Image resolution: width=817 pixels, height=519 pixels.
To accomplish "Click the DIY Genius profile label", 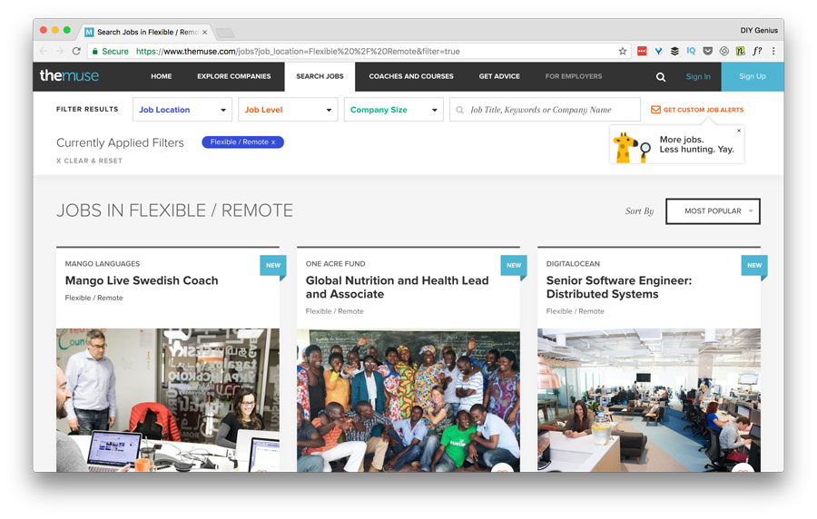I will click(759, 30).
